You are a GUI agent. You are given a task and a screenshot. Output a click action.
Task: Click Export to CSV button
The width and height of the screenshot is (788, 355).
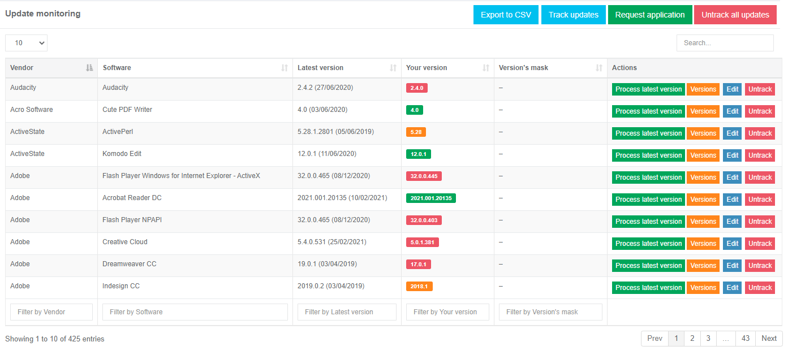[506, 15]
